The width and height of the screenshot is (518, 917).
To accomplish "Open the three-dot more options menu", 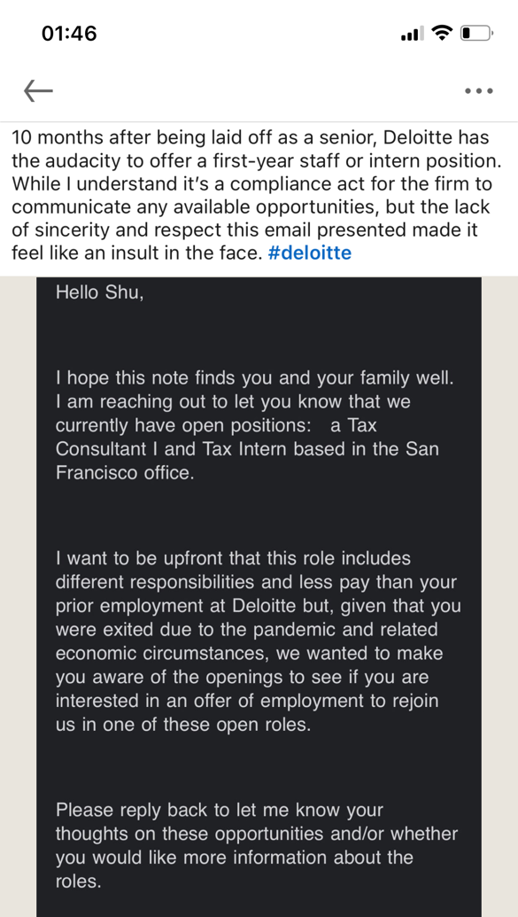I will pos(479,90).
